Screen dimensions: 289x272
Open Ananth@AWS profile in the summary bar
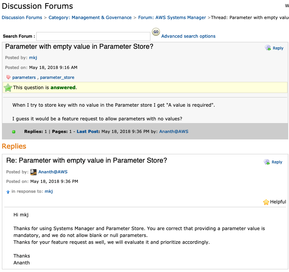[x=174, y=131]
